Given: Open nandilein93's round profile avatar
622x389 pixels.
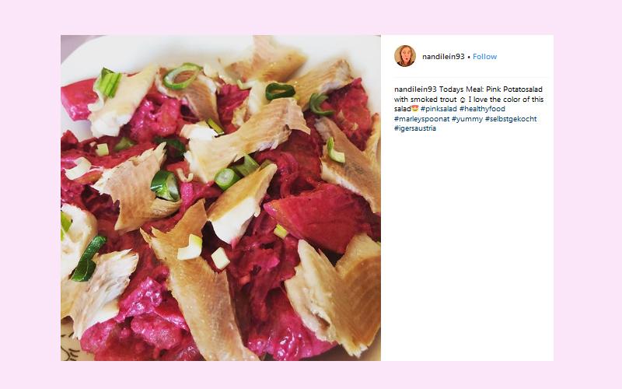Looking at the screenshot, I should pyautogui.click(x=405, y=56).
